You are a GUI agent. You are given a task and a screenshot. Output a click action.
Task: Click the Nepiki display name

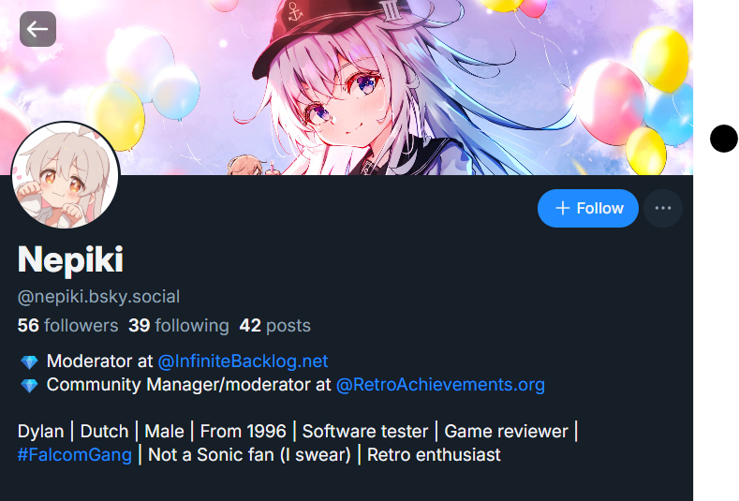pos(70,259)
